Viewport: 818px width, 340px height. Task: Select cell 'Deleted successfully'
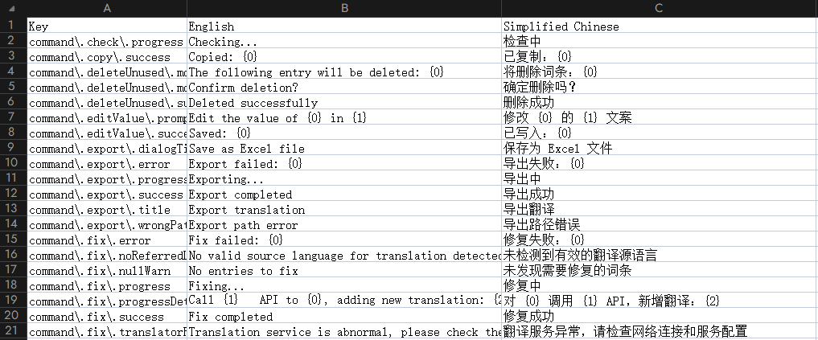344,102
